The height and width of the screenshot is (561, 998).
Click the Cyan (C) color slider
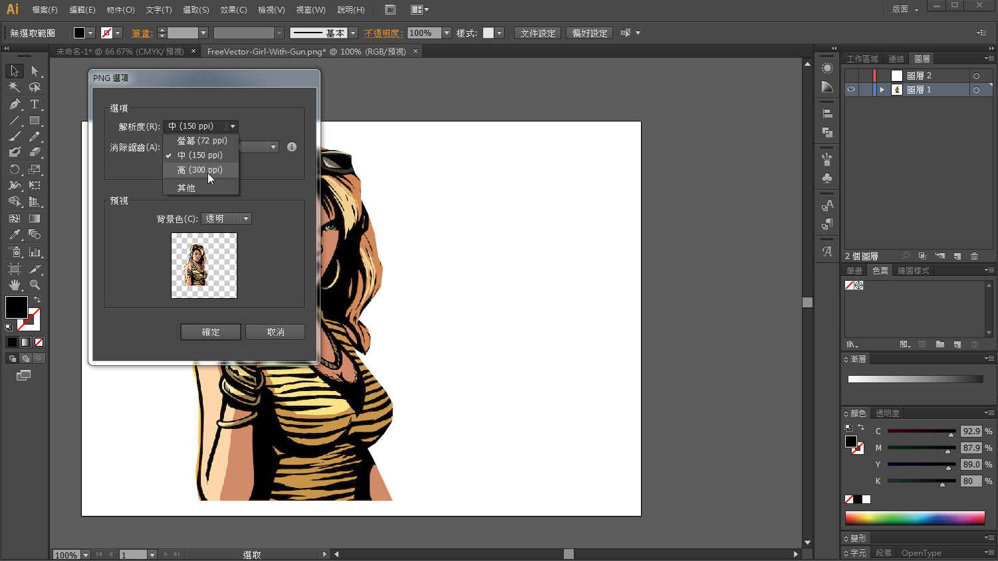[x=921, y=432]
